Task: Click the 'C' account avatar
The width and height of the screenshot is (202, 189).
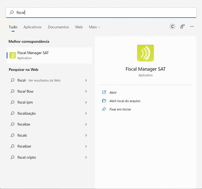Action: click(172, 27)
